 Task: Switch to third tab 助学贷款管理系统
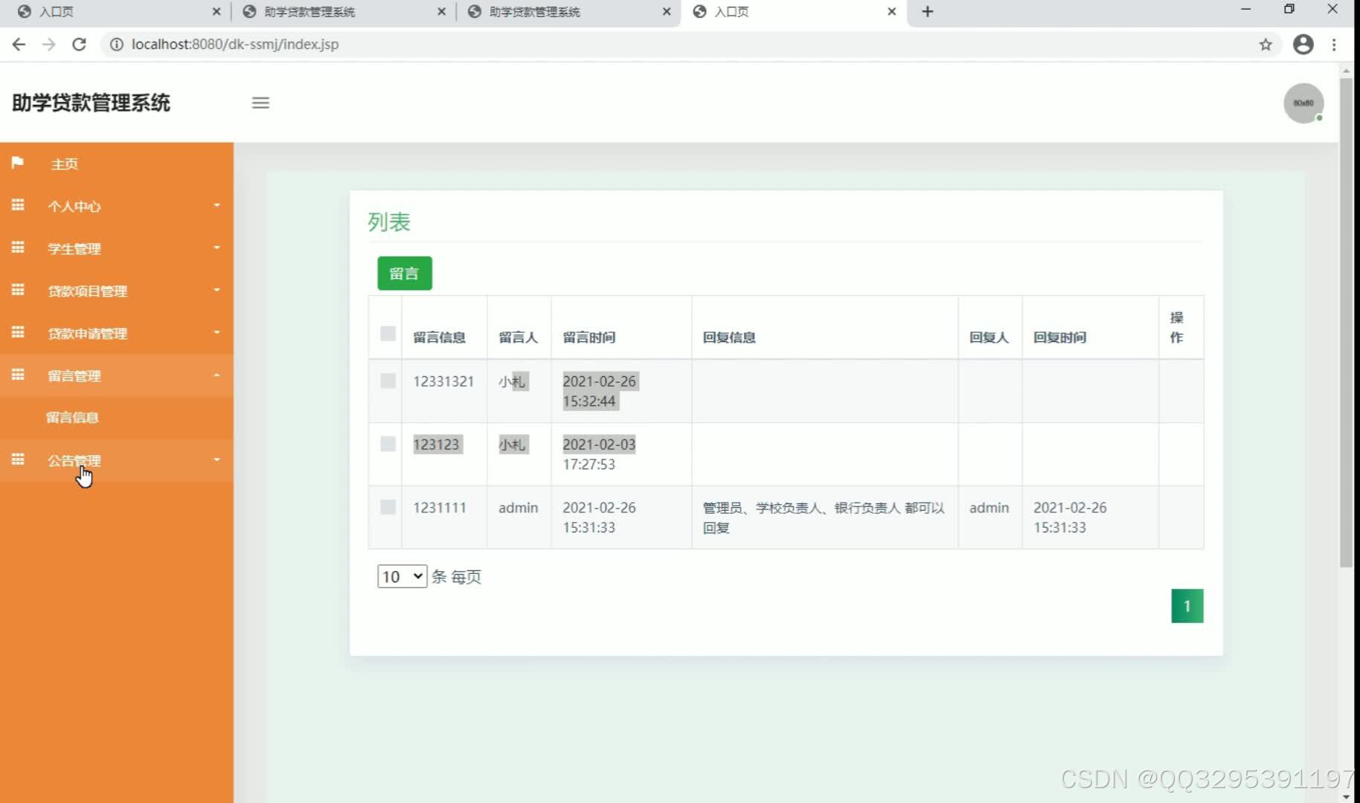pyautogui.click(x=568, y=12)
